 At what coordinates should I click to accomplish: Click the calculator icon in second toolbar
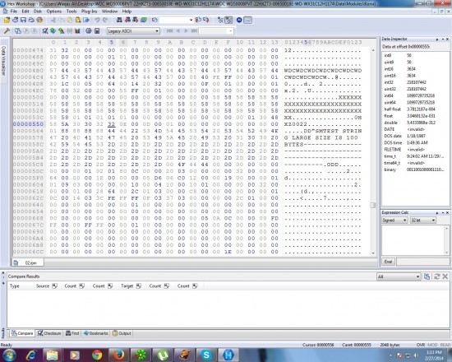(x=97, y=31)
